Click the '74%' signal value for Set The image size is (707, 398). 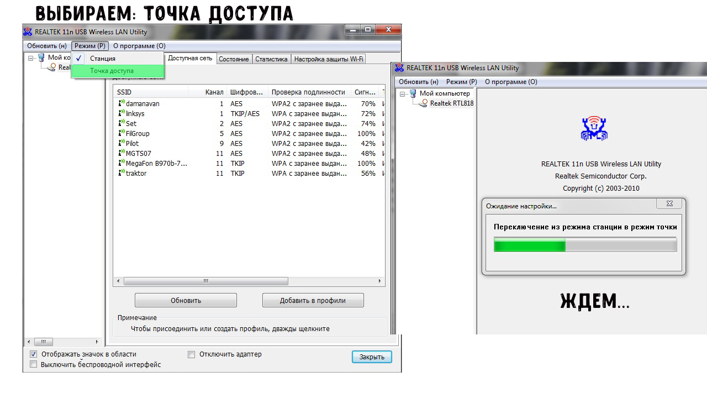point(368,123)
